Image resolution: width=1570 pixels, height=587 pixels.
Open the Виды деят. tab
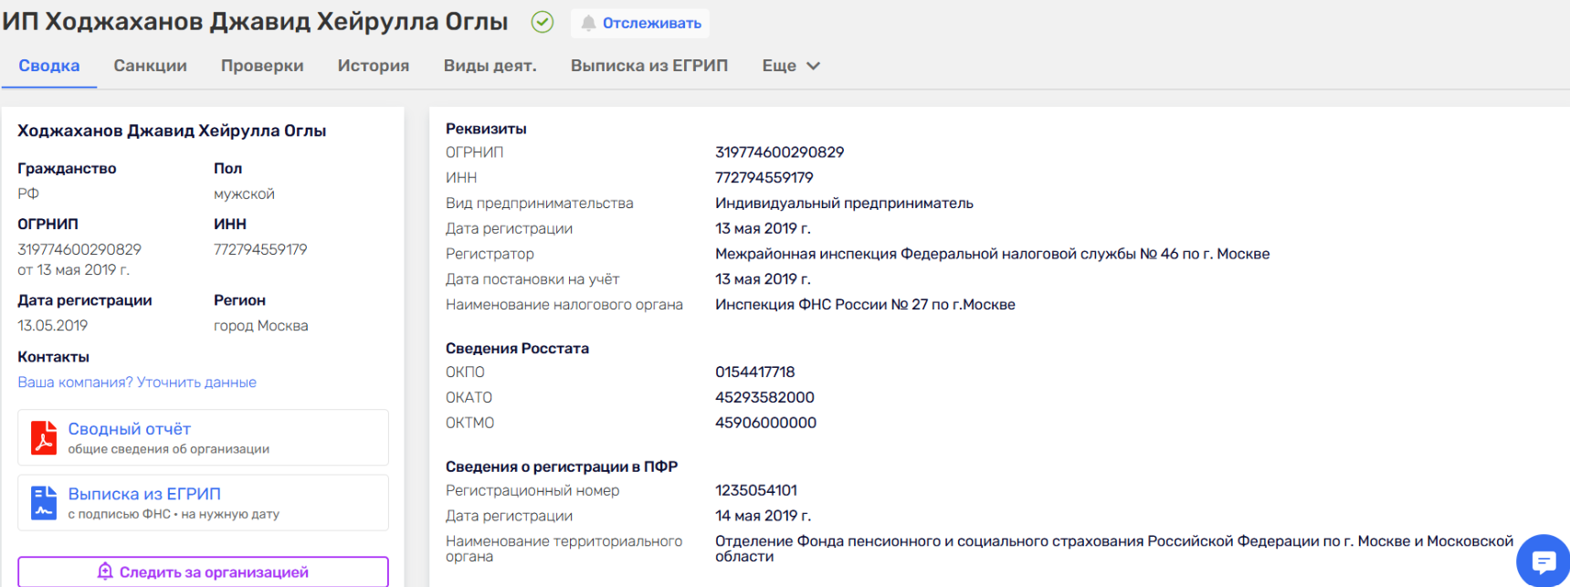coord(490,66)
